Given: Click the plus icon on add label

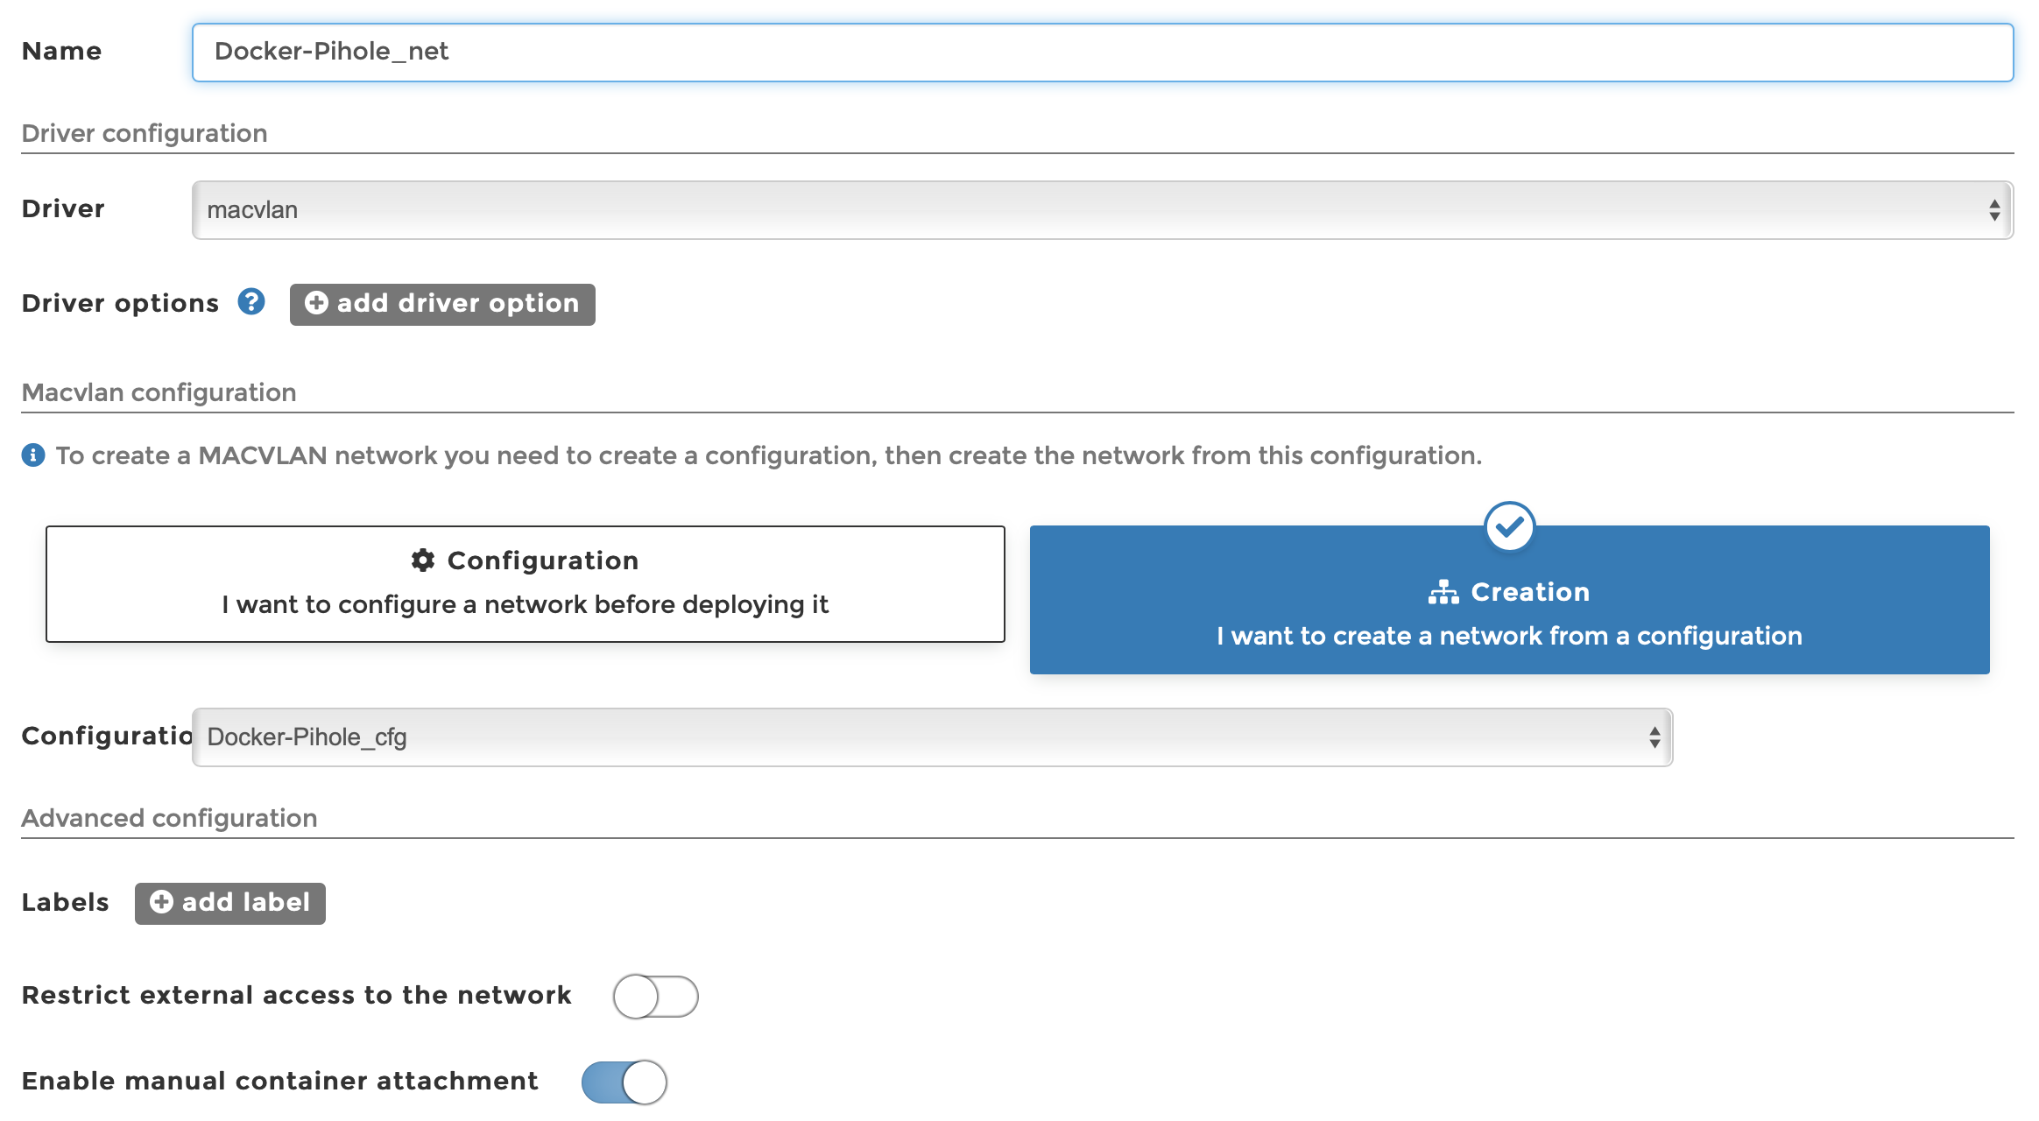Looking at the screenshot, I should (161, 902).
